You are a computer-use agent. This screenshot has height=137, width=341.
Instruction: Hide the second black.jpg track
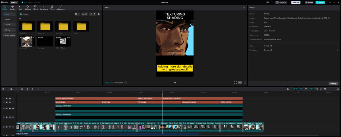(10, 117)
